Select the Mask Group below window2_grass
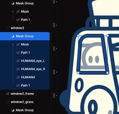 [x=25, y=110]
